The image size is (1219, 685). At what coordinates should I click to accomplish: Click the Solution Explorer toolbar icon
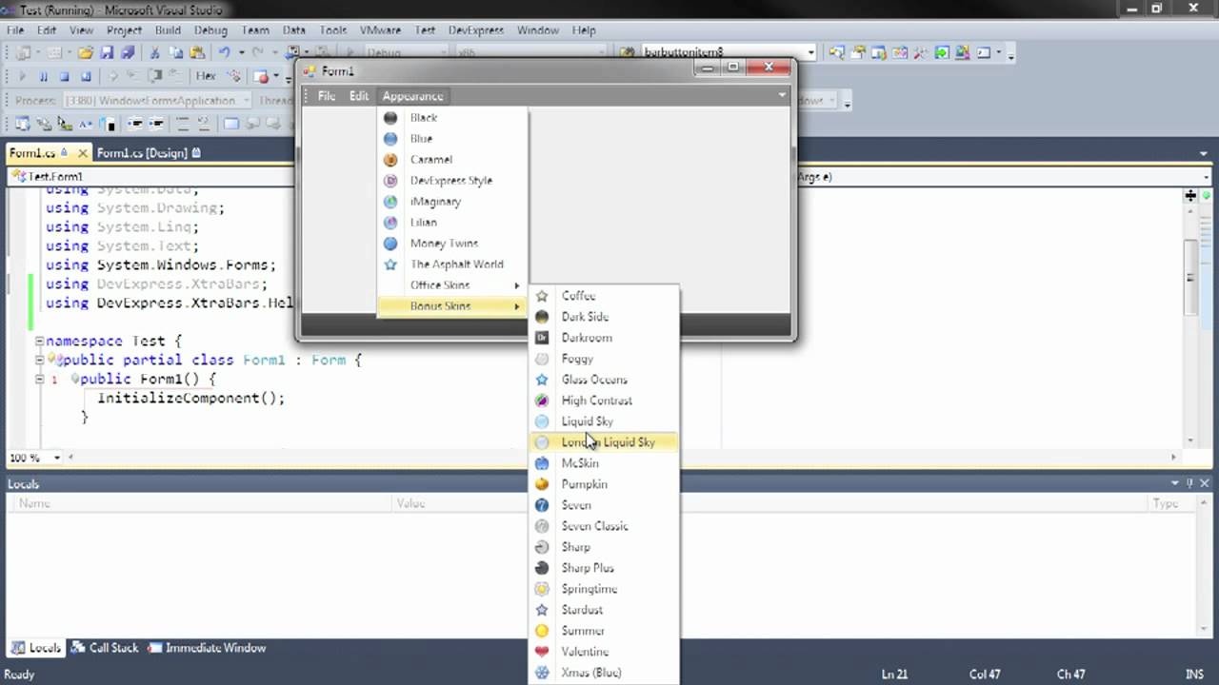[835, 52]
